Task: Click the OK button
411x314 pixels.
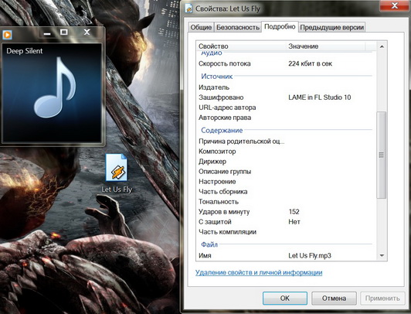Action: (285, 299)
